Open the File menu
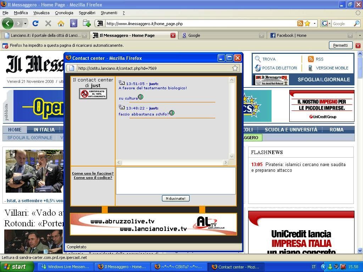The height and width of the screenshot is (272, 363). coord(5,13)
